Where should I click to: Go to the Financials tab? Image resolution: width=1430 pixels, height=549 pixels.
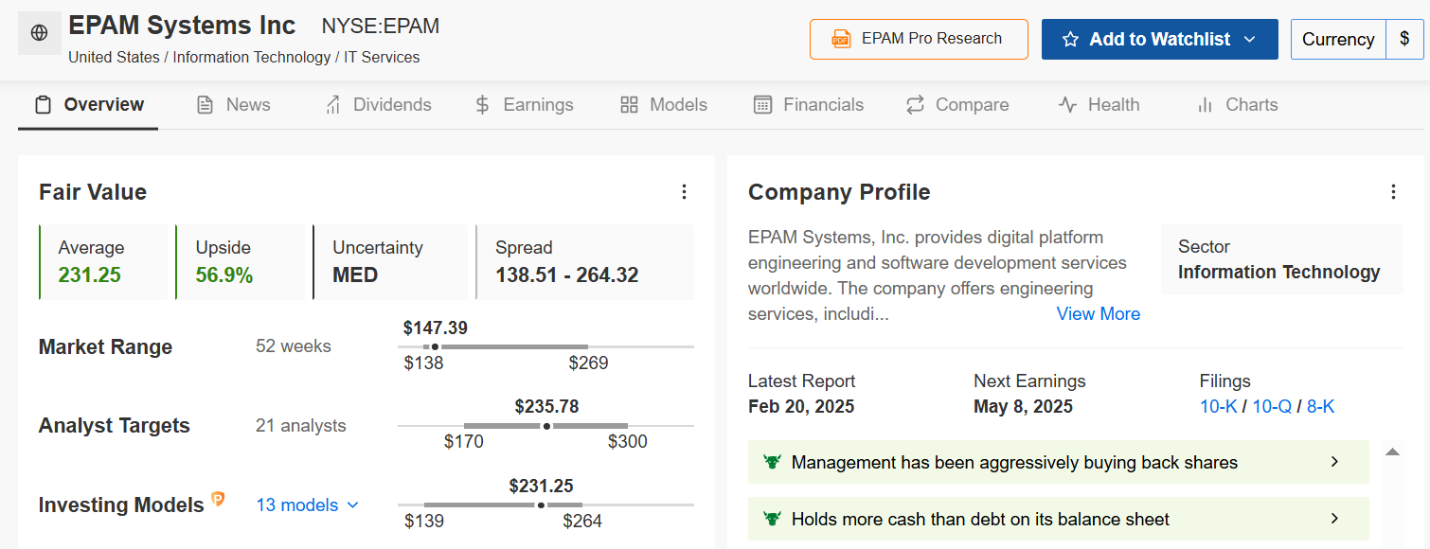[x=809, y=105]
